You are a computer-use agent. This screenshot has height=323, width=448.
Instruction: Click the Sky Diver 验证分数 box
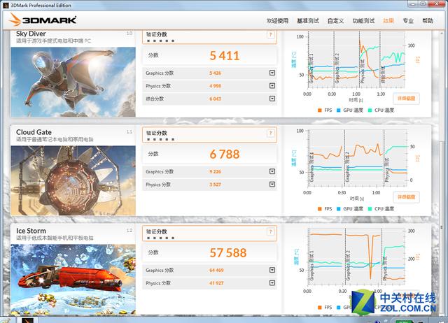point(209,37)
